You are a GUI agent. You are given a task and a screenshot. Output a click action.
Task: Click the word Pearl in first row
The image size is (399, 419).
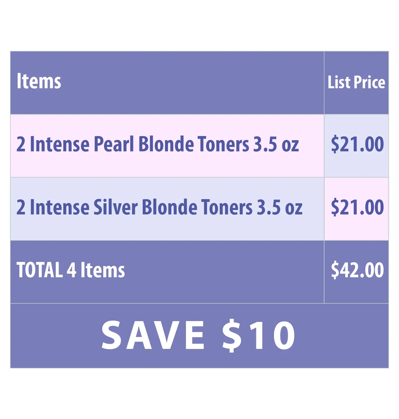114,144
